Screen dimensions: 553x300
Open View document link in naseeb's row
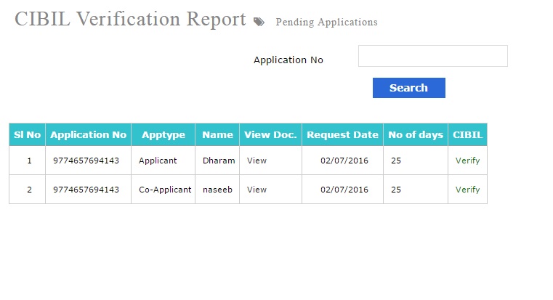pyautogui.click(x=257, y=190)
